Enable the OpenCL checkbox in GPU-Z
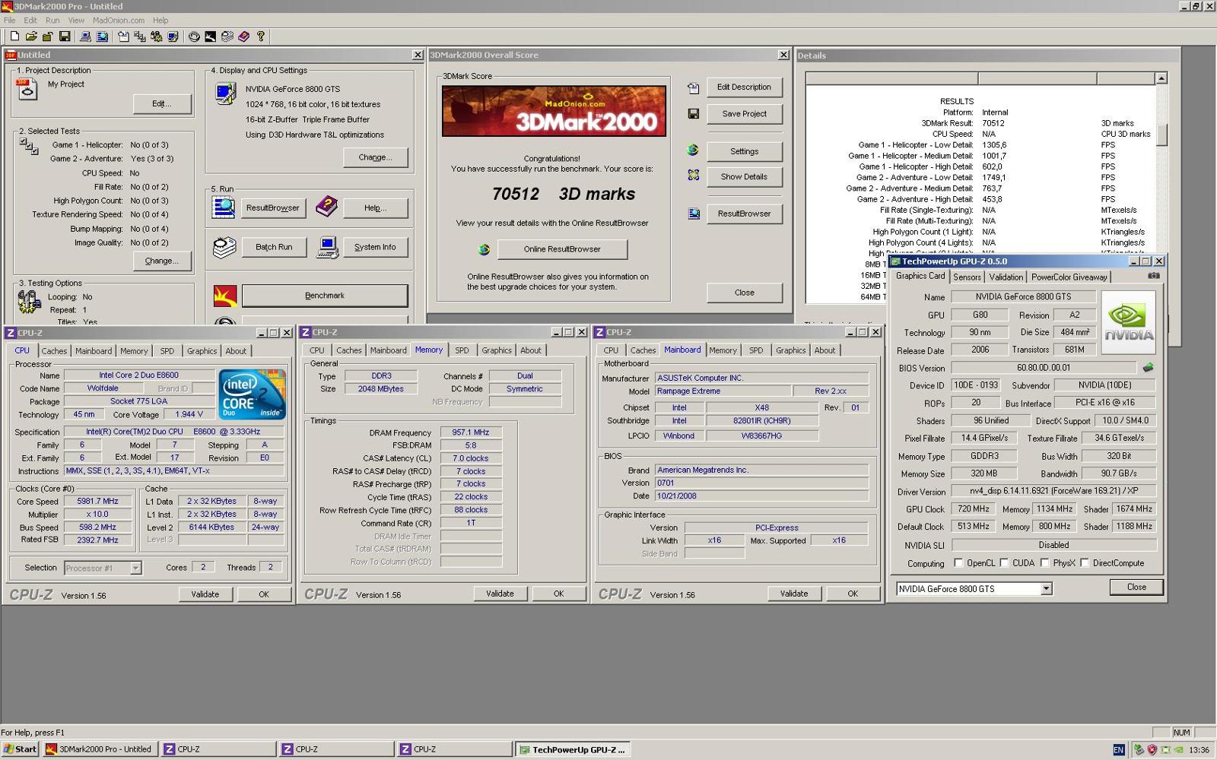Viewport: 1217px width, 760px height. tap(958, 563)
